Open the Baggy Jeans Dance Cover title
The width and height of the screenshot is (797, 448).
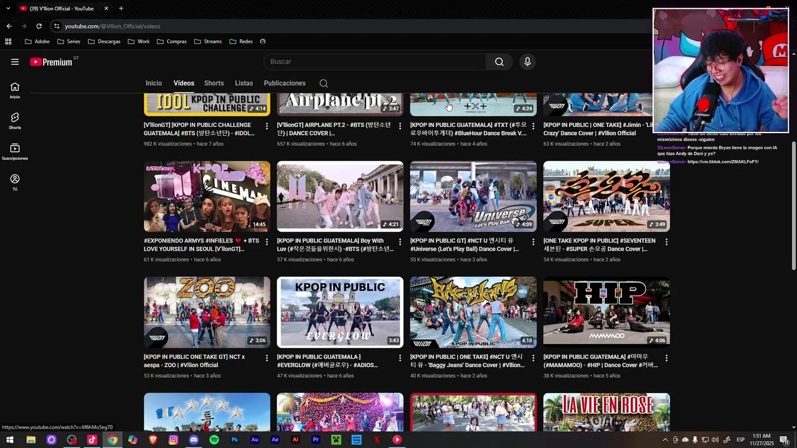(x=467, y=361)
